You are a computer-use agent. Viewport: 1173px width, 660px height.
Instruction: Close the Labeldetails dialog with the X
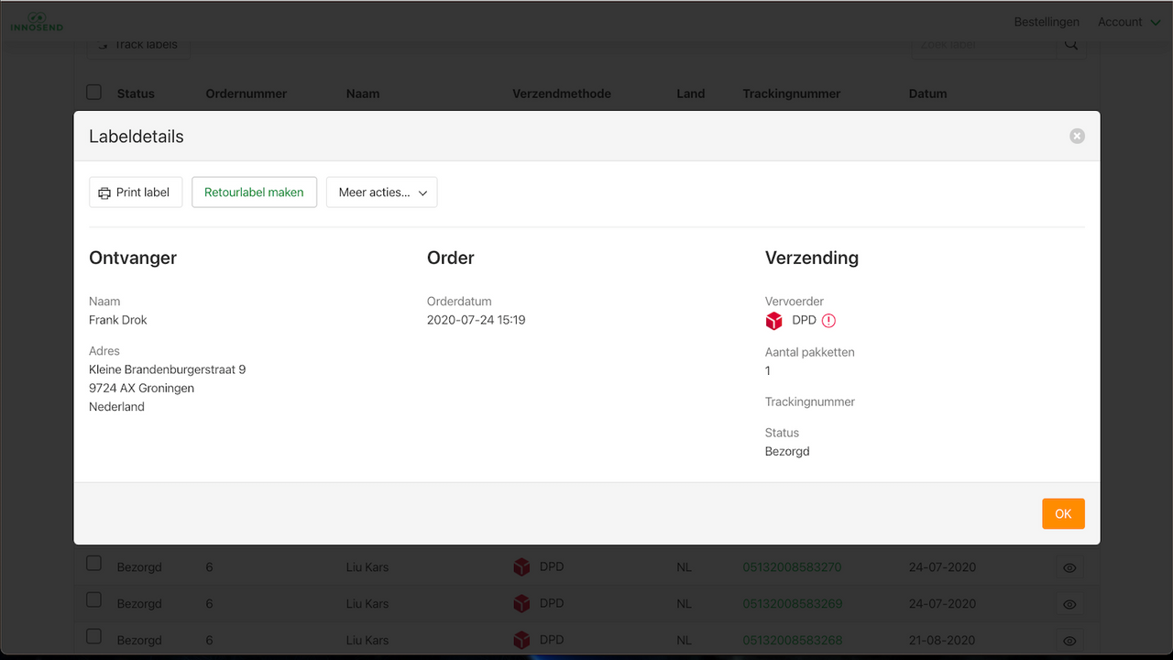click(1077, 135)
